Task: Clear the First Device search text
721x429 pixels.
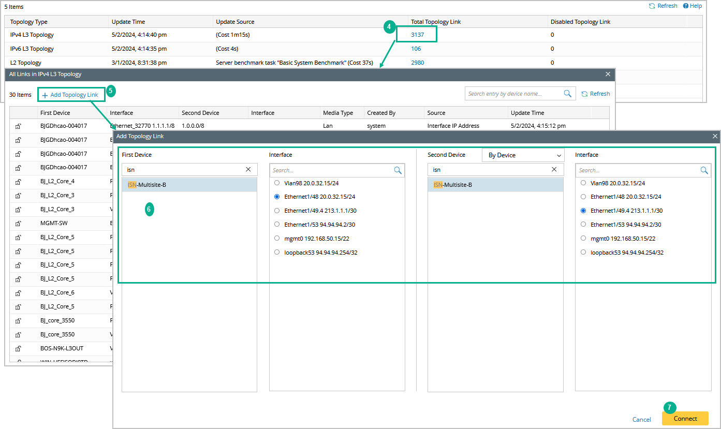Action: (x=248, y=169)
